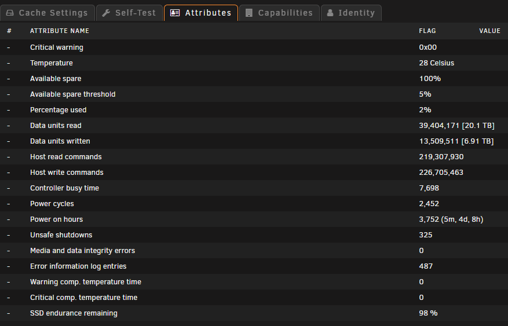Select the Unsafe shutdowns attribute name
508x326 pixels.
[x=61, y=235]
